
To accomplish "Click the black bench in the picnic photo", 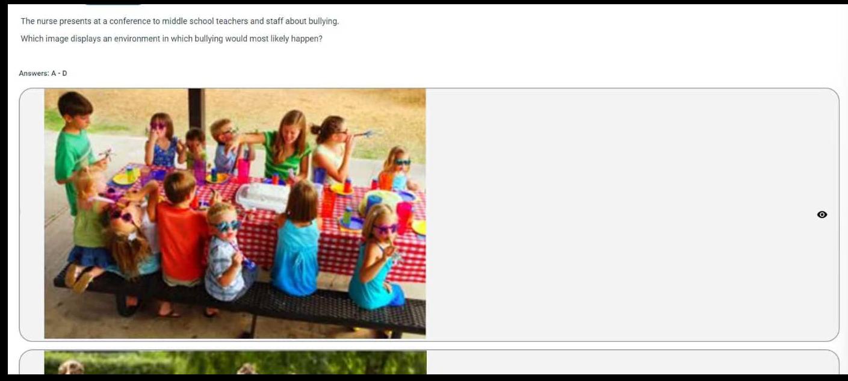I will pyautogui.click(x=241, y=298).
